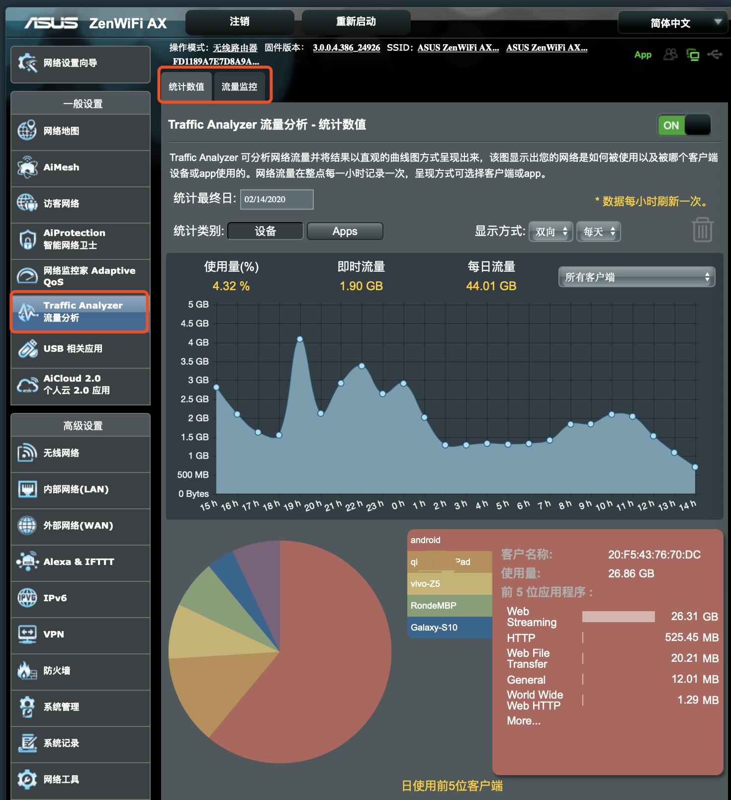Image resolution: width=731 pixels, height=800 pixels.
Task: Click the AiProtection shield icon
Action: coord(27,239)
